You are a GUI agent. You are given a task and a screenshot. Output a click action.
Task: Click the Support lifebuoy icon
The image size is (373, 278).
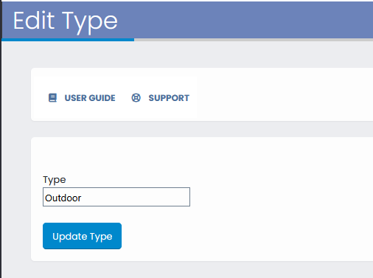(x=136, y=98)
